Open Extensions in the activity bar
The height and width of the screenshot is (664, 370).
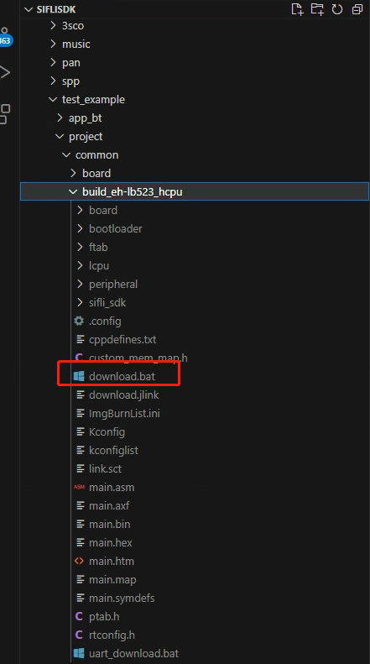(x=5, y=114)
